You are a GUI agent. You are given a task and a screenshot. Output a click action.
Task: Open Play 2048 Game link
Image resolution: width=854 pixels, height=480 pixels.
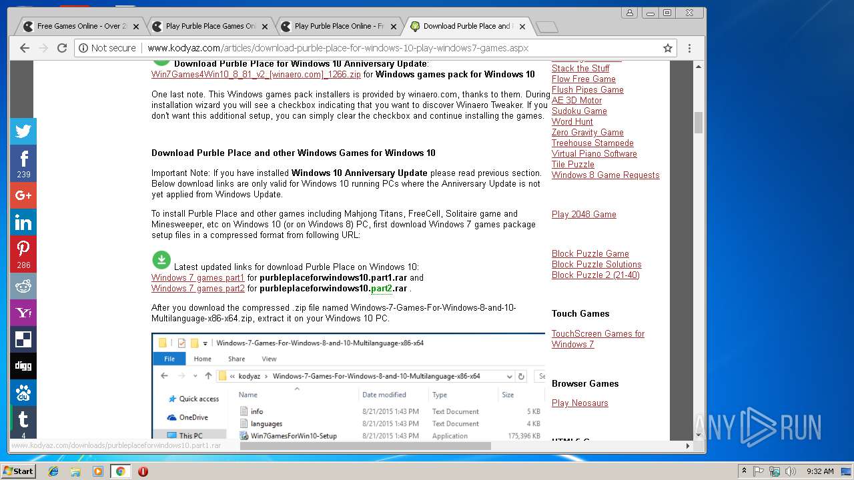pyautogui.click(x=584, y=214)
